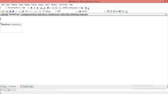
Task: Click the foreground color icon
Action: tap(41, 8)
